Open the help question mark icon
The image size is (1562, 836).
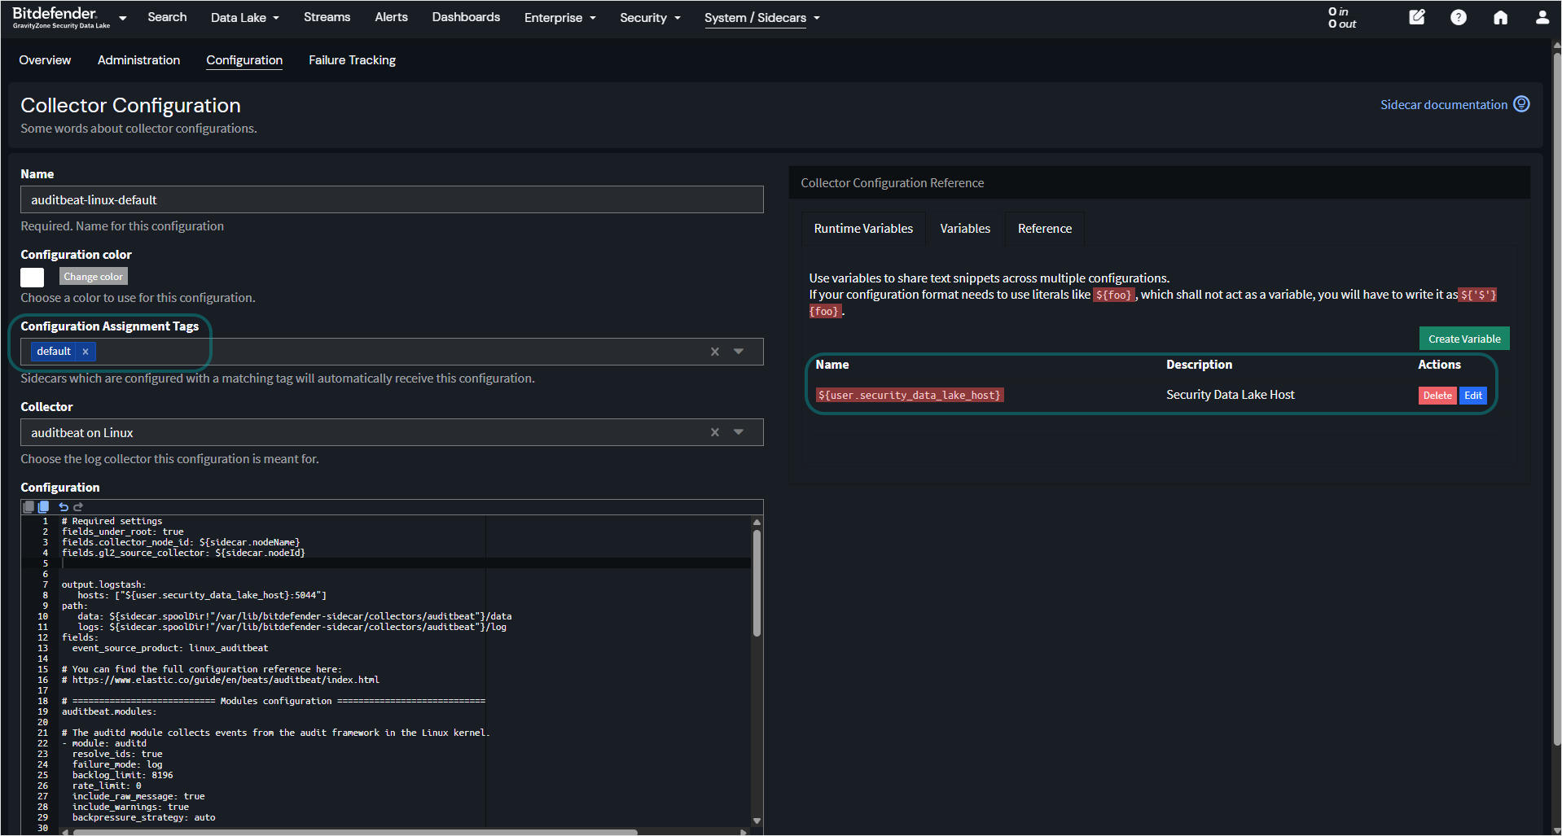pyautogui.click(x=1459, y=17)
